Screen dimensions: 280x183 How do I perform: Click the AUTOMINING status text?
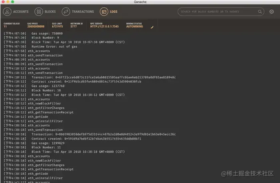click(x=134, y=27)
